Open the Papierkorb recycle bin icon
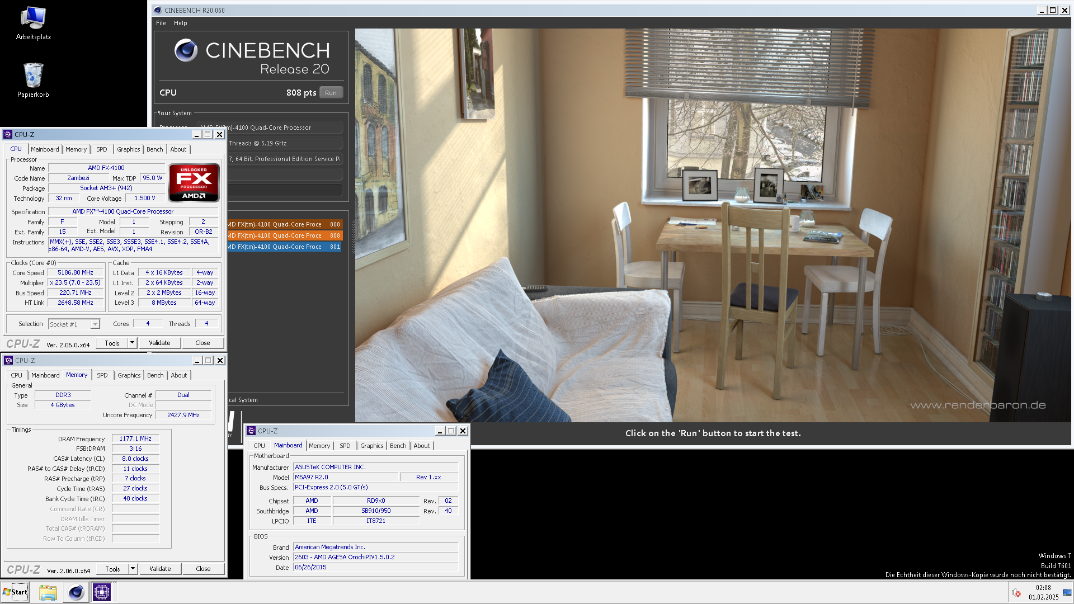Image resolution: width=1074 pixels, height=604 pixels. click(x=33, y=80)
